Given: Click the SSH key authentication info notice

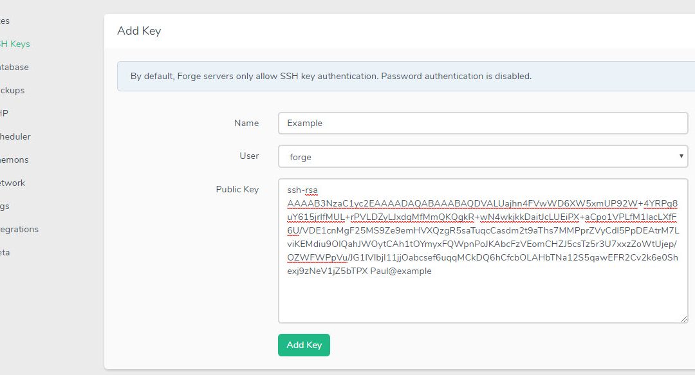Looking at the screenshot, I should click(405, 77).
